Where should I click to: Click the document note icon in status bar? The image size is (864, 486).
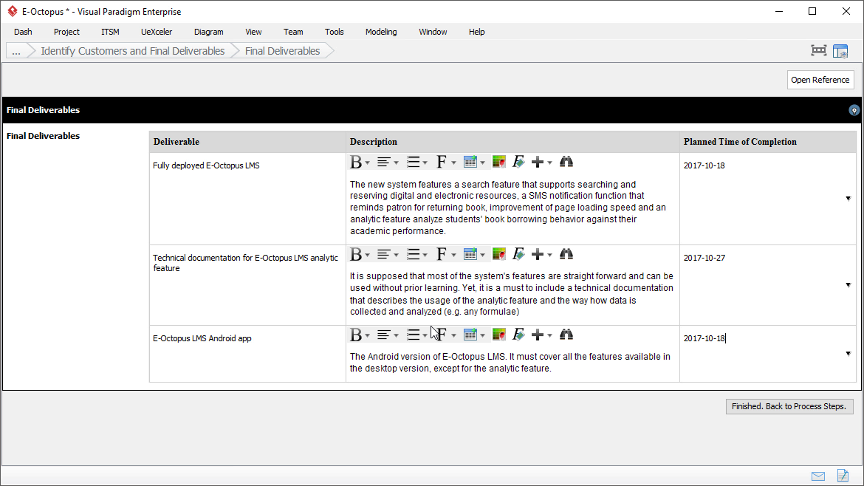843,475
